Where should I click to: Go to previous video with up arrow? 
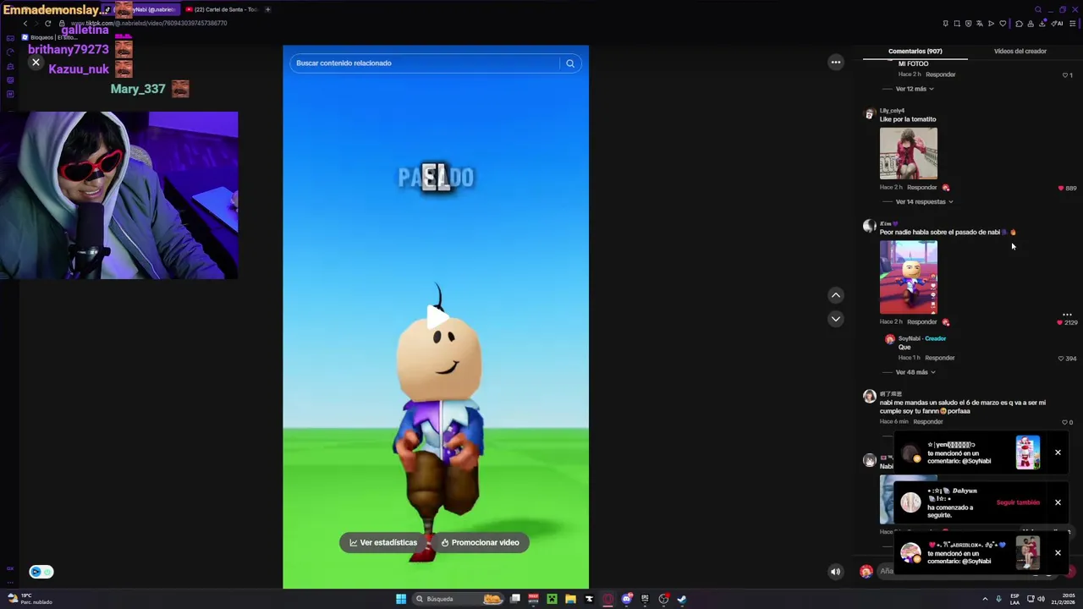coord(836,295)
